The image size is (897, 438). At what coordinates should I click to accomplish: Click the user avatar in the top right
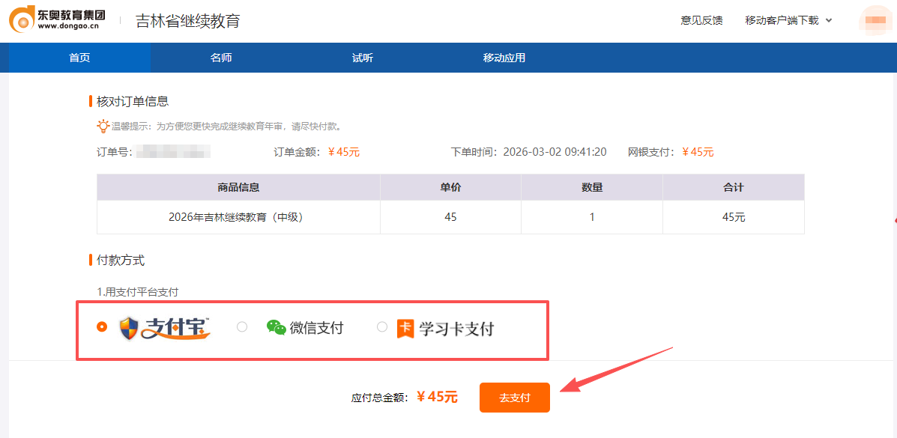pyautogui.click(x=875, y=21)
